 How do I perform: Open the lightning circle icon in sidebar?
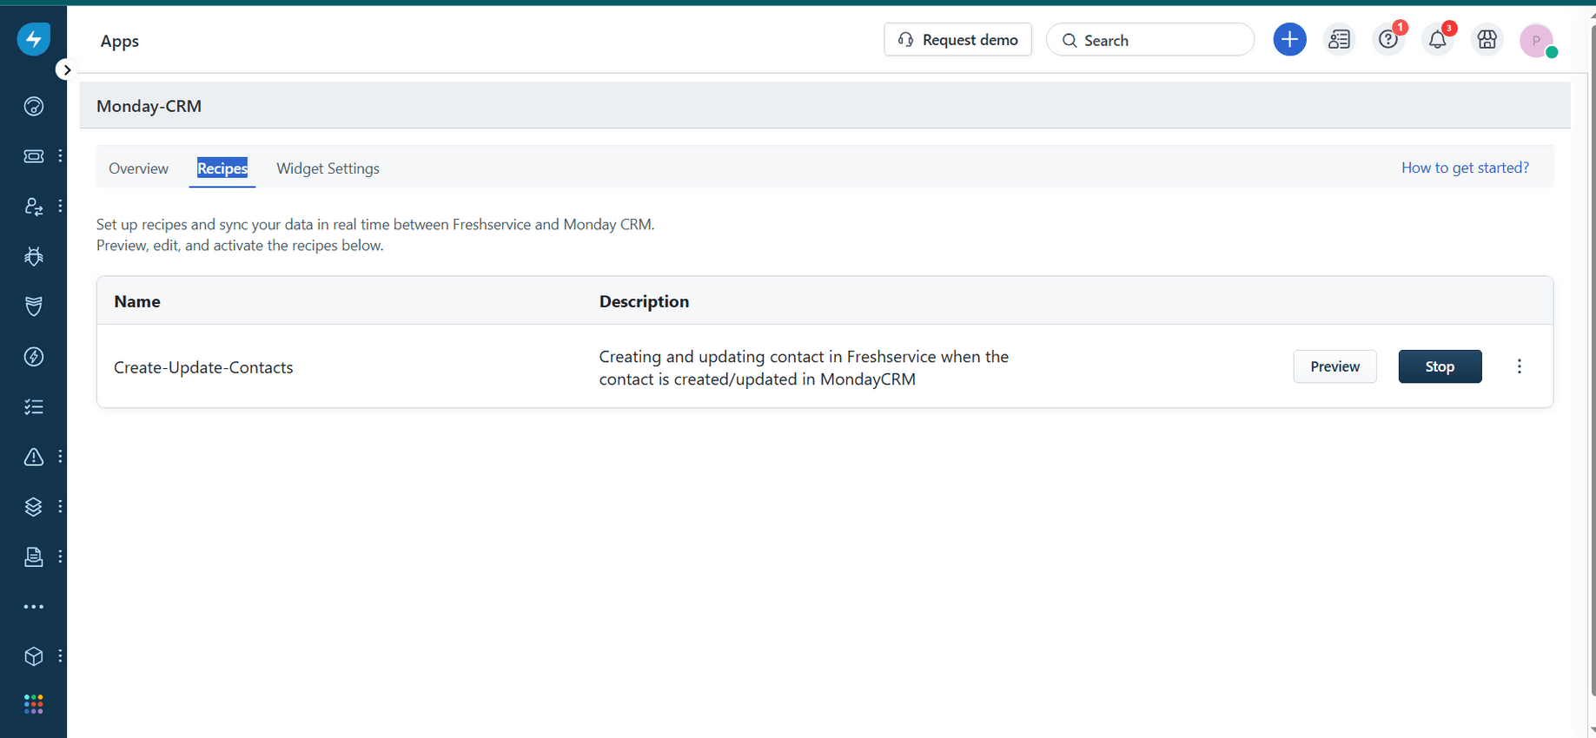pyautogui.click(x=34, y=357)
